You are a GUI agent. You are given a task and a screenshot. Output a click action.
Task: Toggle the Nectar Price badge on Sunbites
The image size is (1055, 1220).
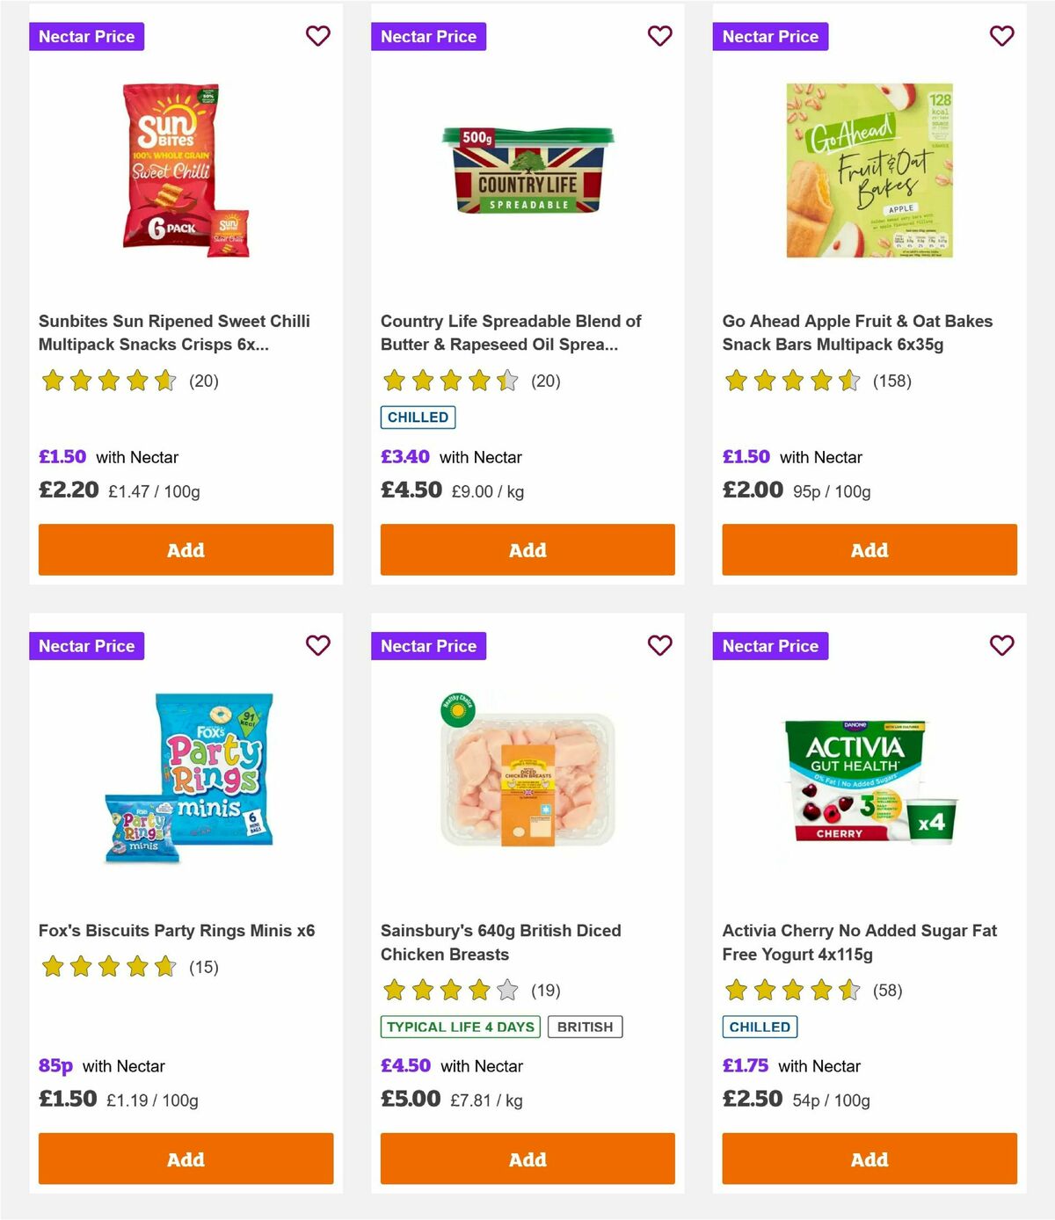coord(86,36)
